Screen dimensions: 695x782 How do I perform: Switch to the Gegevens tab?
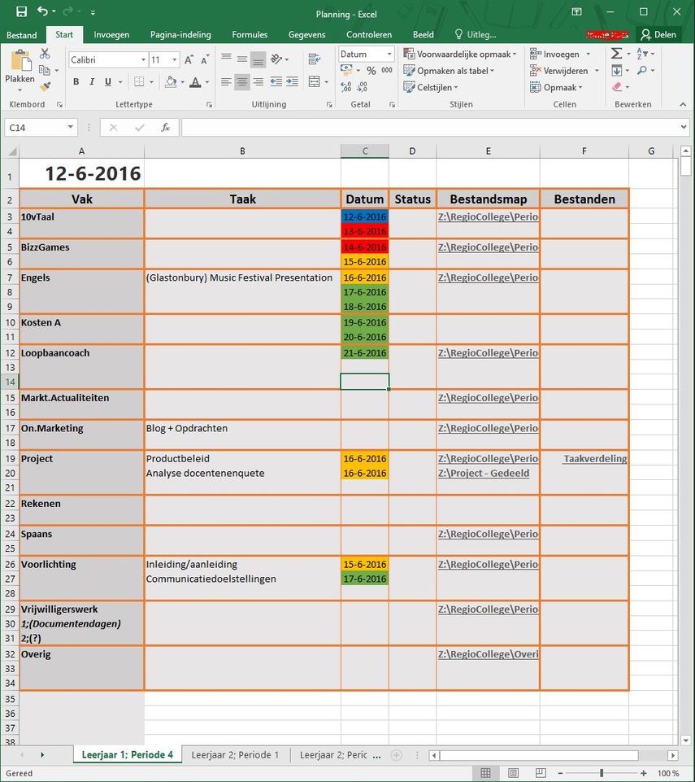point(307,34)
